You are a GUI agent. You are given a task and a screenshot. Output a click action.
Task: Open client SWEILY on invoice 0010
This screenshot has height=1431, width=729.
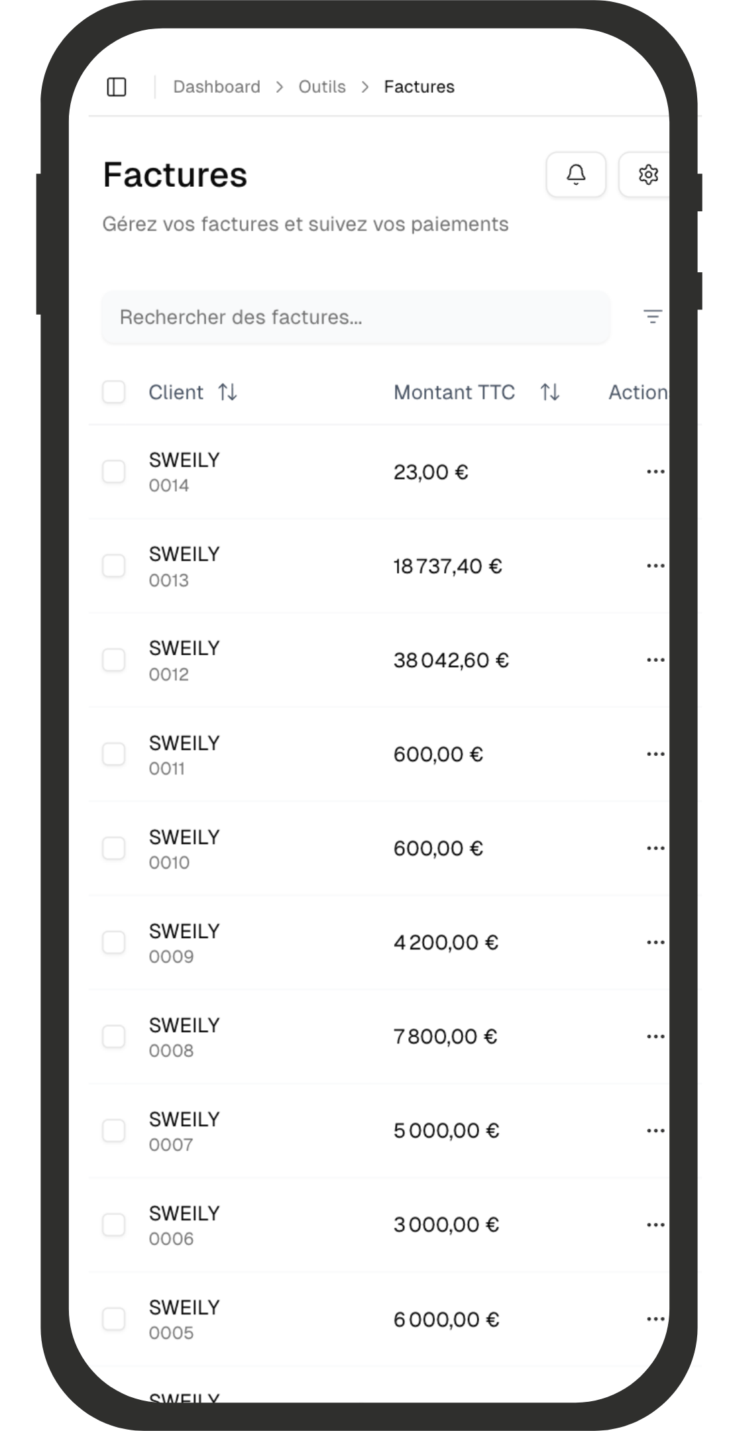pos(184,836)
